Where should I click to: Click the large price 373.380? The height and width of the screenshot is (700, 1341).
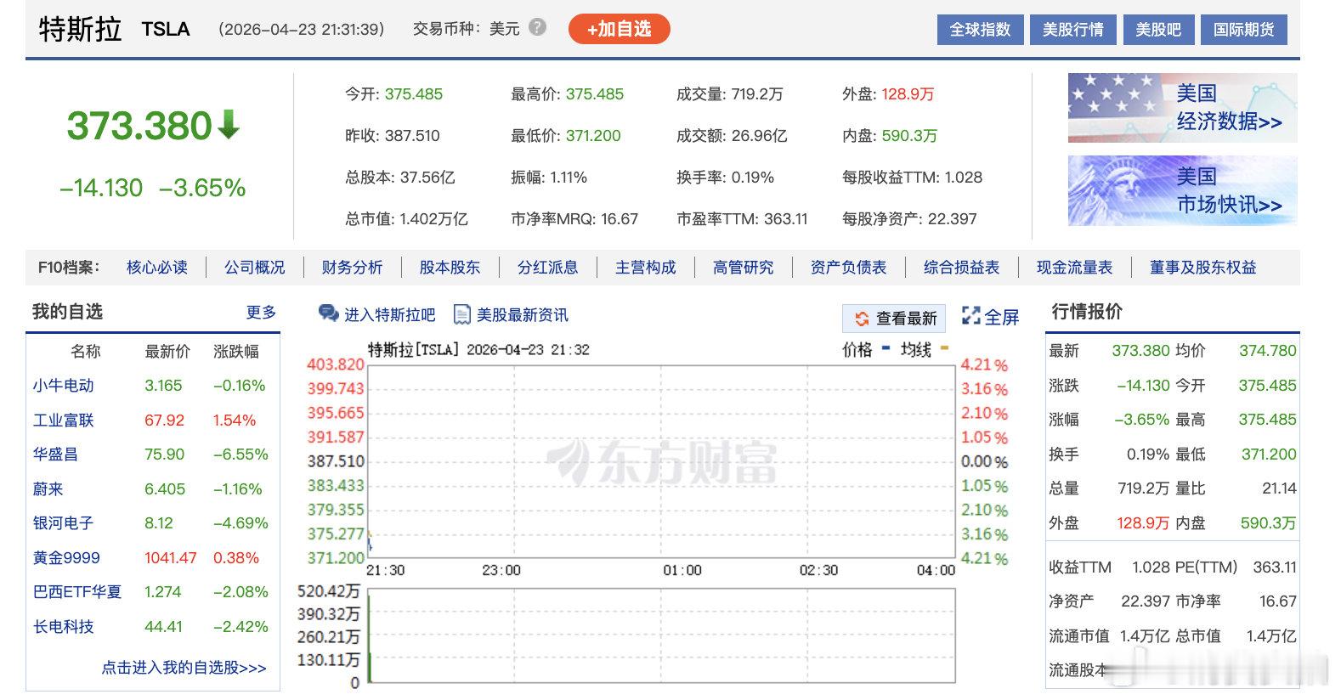click(x=139, y=126)
